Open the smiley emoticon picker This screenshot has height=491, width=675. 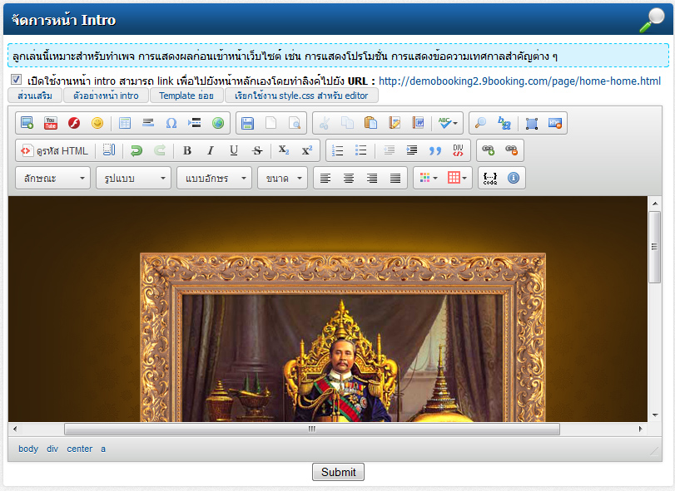tap(97, 123)
